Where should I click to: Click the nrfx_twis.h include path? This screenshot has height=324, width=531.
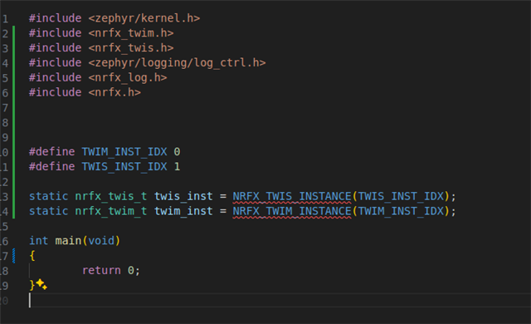(x=131, y=48)
